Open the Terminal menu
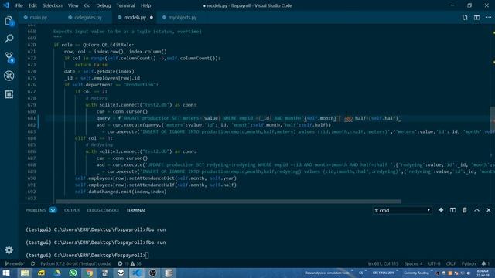The image size is (495, 278). coord(125,5)
